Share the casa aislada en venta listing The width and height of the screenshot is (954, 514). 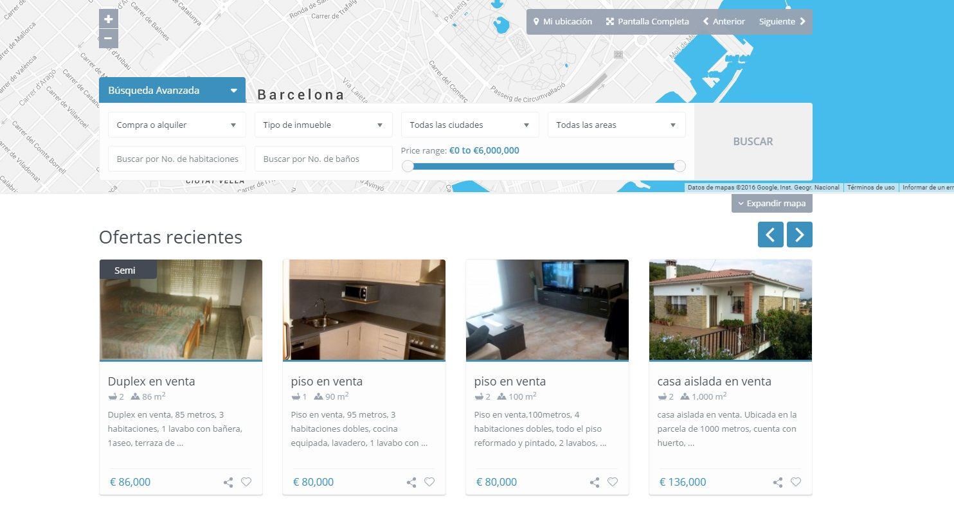click(x=778, y=482)
